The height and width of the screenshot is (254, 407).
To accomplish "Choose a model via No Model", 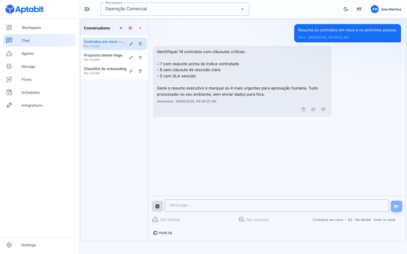I will [166, 220].
